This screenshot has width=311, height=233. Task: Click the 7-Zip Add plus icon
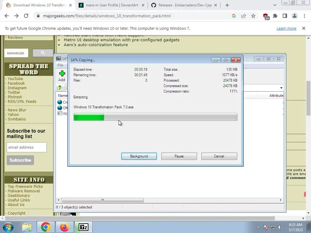[62, 73]
